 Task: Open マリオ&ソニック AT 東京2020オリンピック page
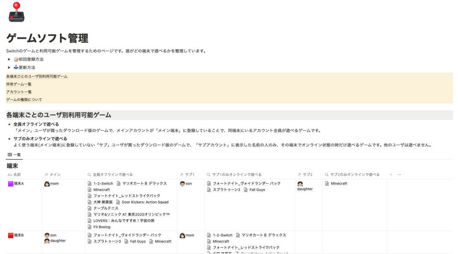[129, 214]
